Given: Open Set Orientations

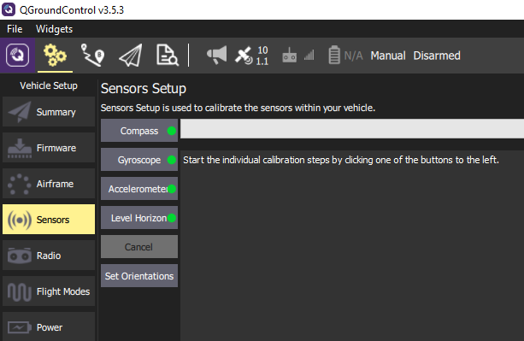Looking at the screenshot, I should [x=139, y=276].
